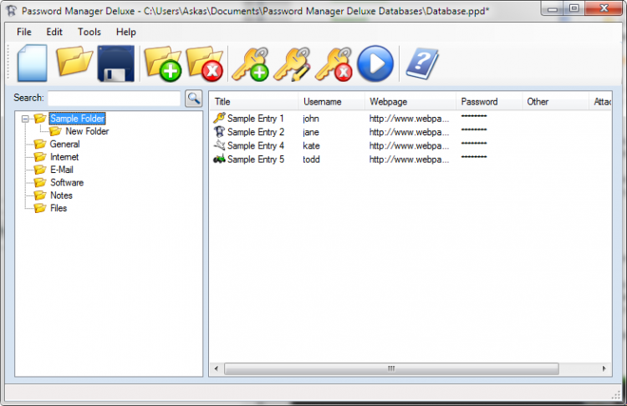627x406 pixels.
Task: Add a new folder with the folder-plus icon
Action: pyautogui.click(x=162, y=63)
